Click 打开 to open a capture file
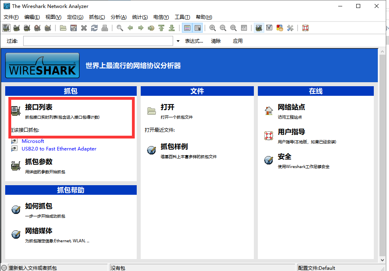389x271 pixels. (168, 107)
